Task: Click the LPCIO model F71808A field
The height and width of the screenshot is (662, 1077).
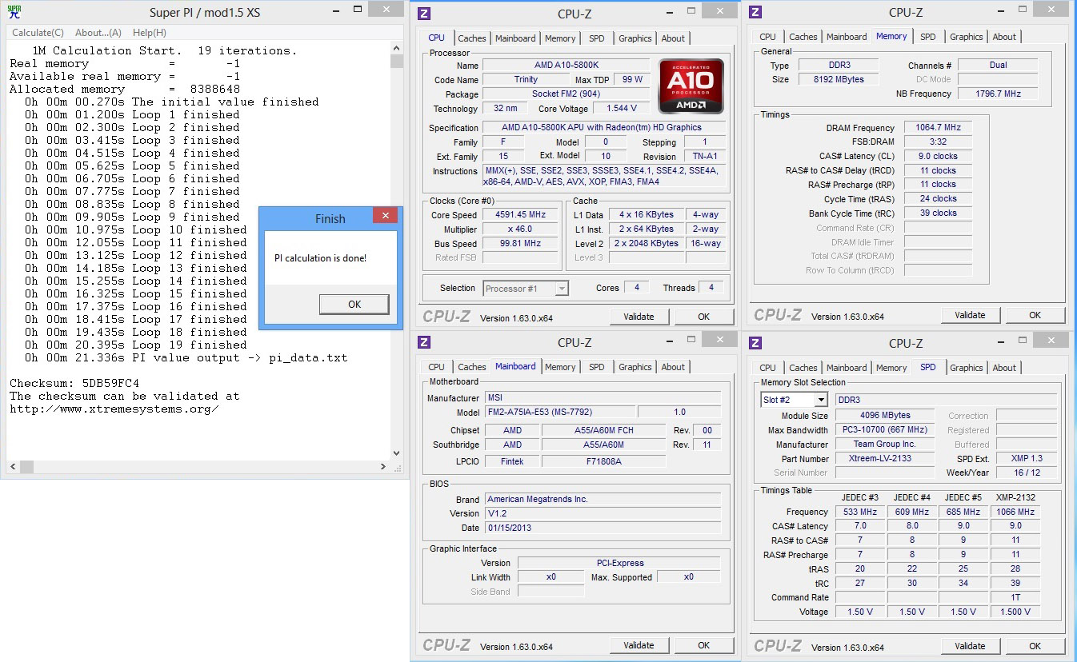Action: [x=603, y=461]
